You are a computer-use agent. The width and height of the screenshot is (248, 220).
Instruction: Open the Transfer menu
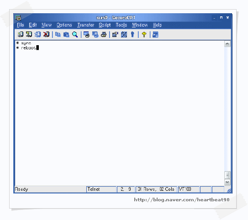(x=85, y=25)
